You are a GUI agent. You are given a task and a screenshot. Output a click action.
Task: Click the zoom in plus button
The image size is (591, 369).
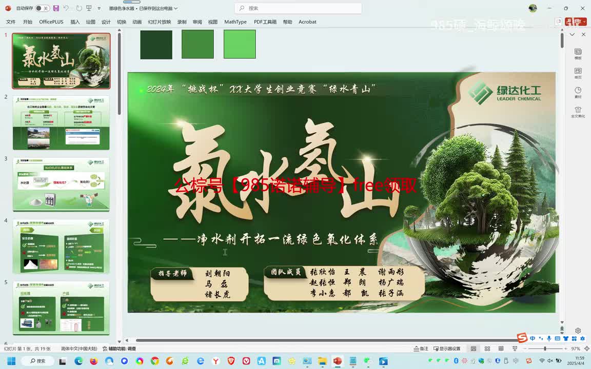pyautogui.click(x=565, y=348)
